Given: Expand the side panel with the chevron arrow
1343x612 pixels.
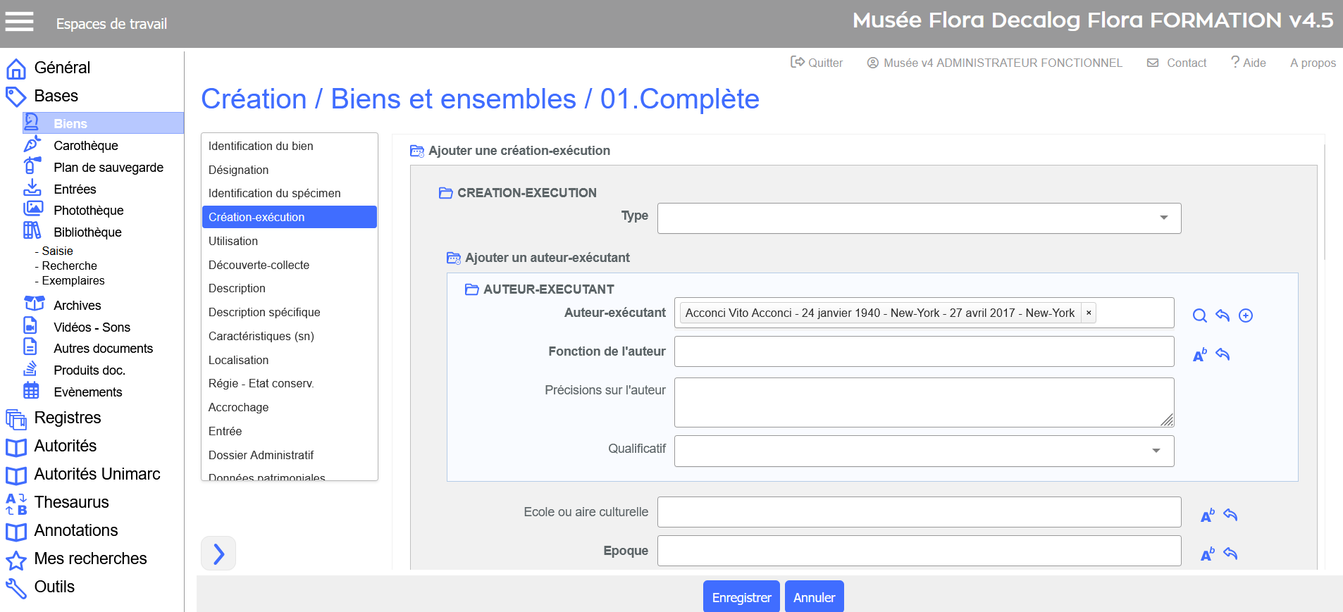Looking at the screenshot, I should [218, 554].
